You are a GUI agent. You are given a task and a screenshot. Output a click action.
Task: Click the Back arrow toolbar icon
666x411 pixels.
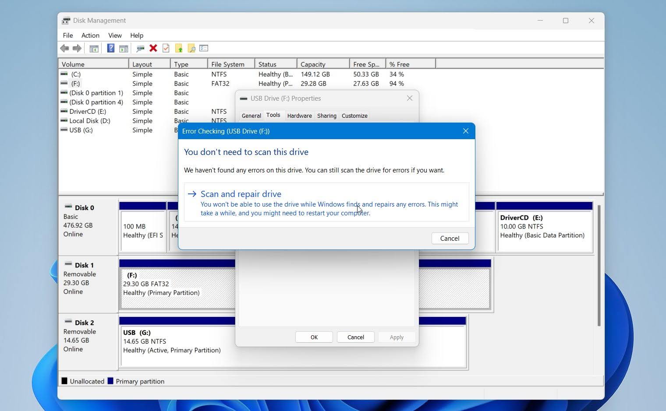point(64,48)
